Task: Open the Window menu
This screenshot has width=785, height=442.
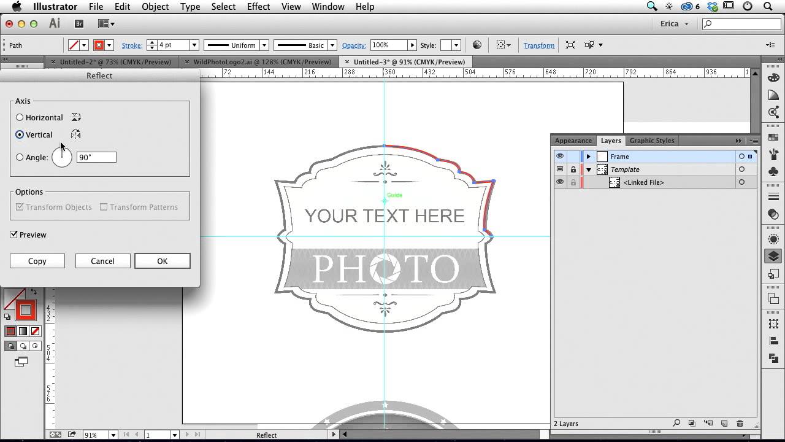Action: pyautogui.click(x=328, y=7)
